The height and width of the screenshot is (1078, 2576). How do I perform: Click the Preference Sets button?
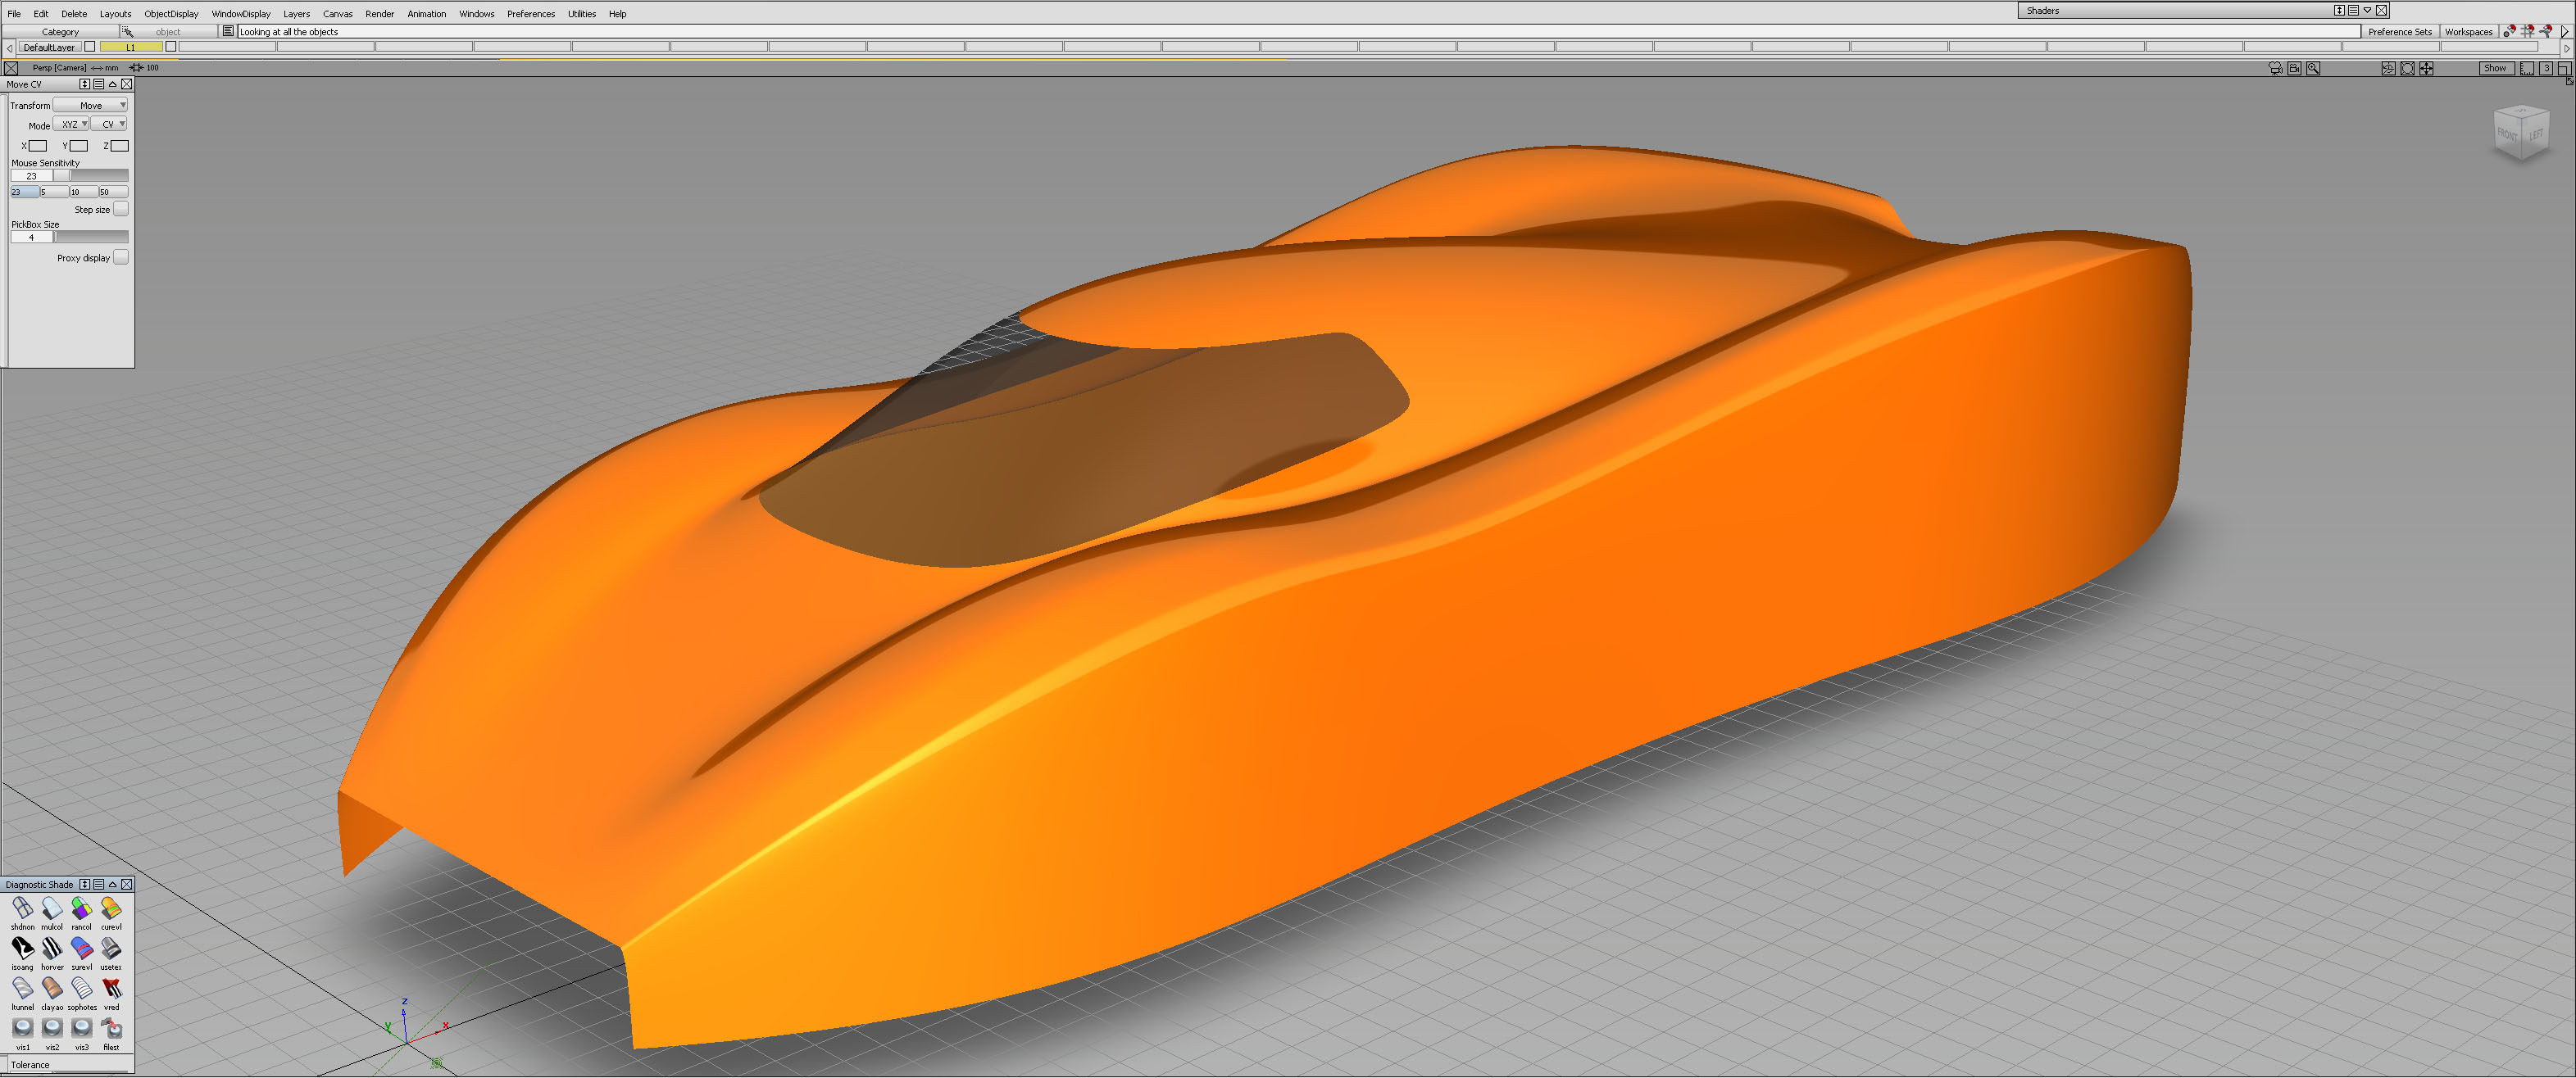[2399, 32]
